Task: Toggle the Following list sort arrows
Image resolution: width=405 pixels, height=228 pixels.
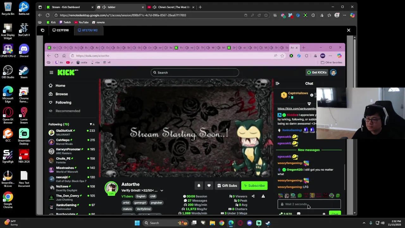Action: pyautogui.click(x=92, y=124)
